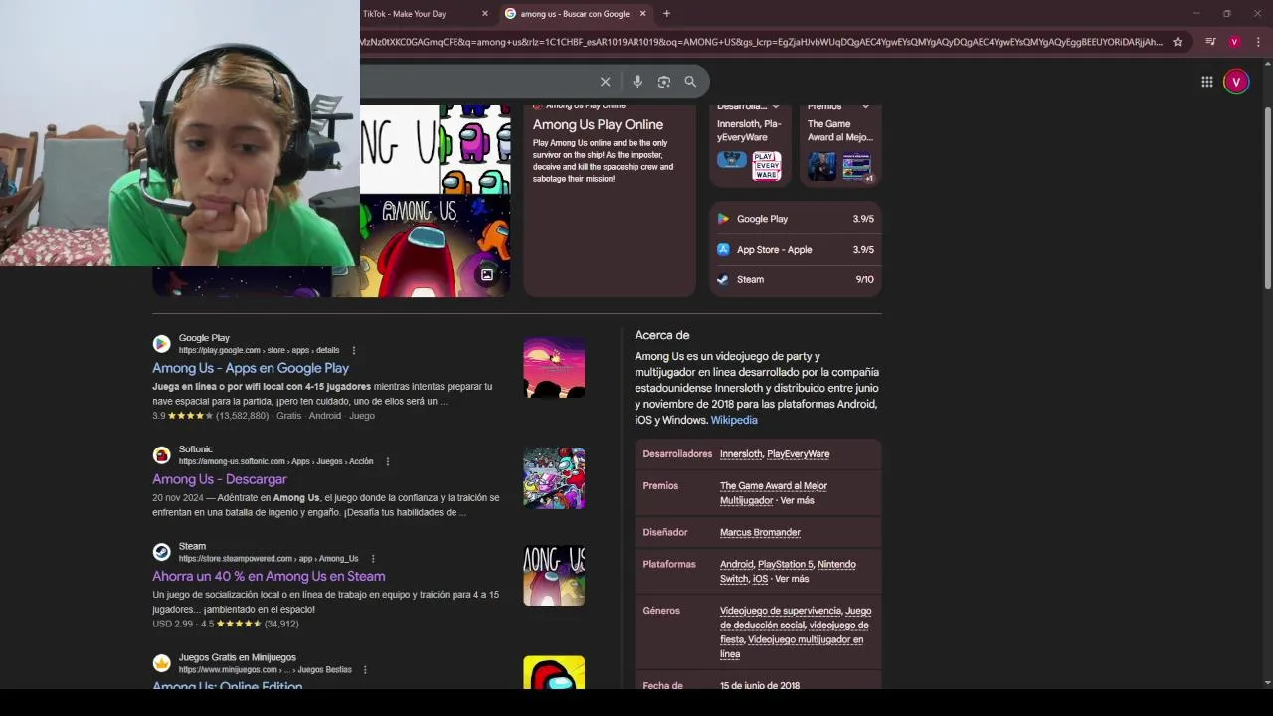Click the Juegos Gratis en Minijuegos favicon
Image resolution: width=1273 pixels, height=716 pixels.
click(x=161, y=663)
